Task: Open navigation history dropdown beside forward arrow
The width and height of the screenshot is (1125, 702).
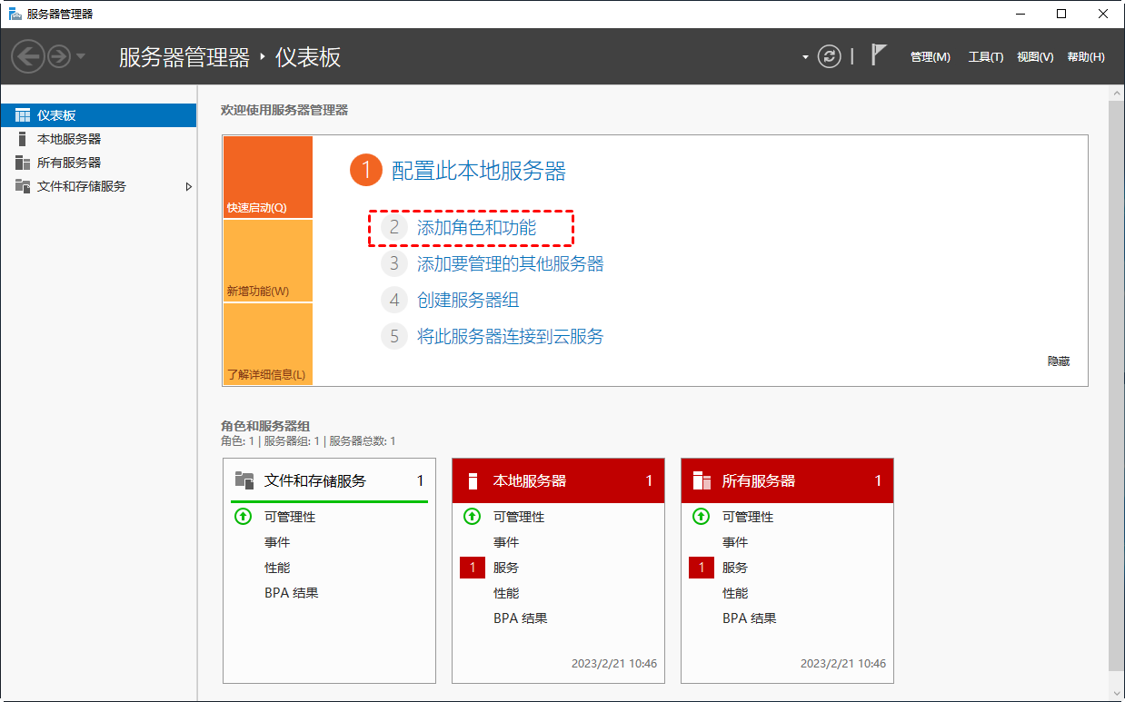Action: (81, 56)
